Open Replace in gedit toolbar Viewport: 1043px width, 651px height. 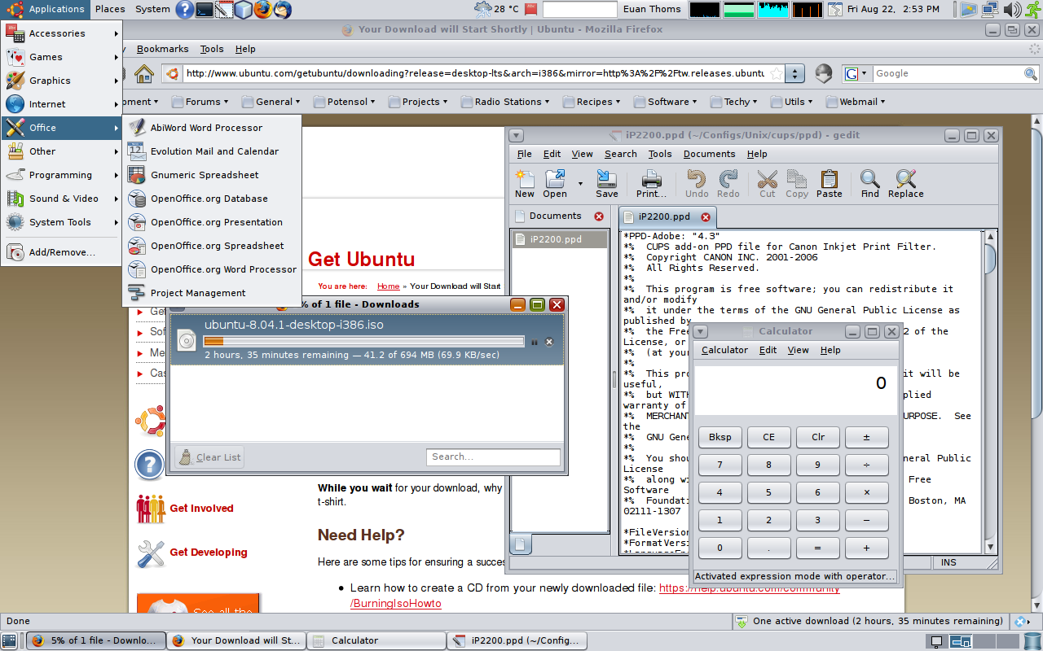pos(906,183)
